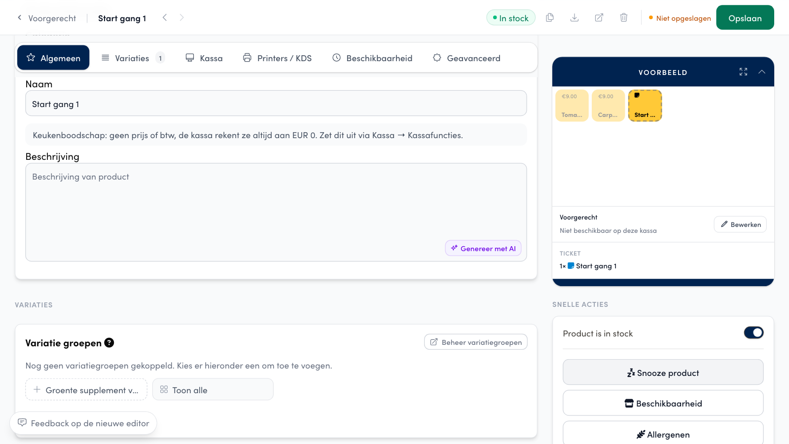
Task: Open the Beschikbaarheid tab
Action: click(372, 58)
